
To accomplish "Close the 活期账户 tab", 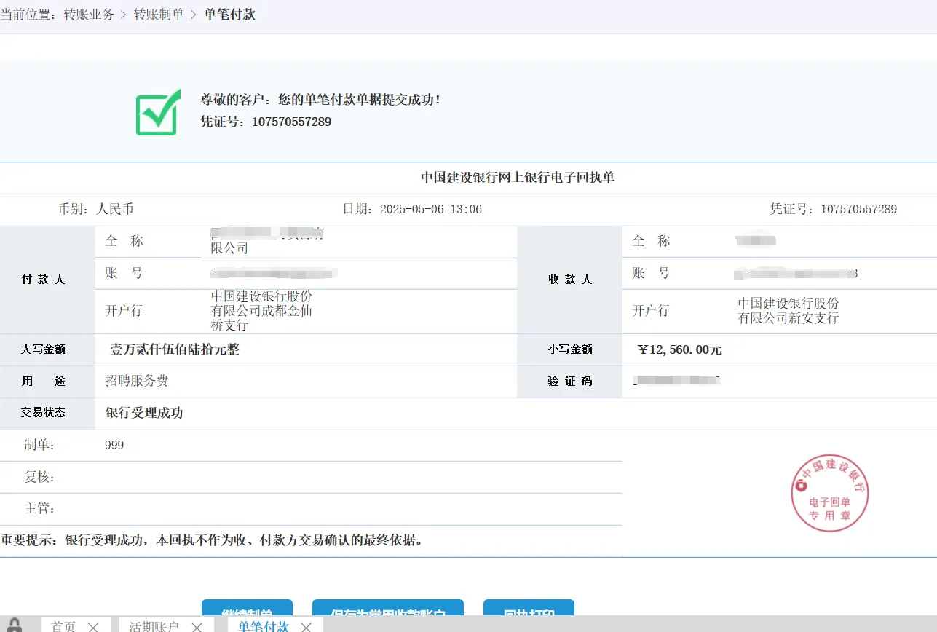I will coord(197,627).
